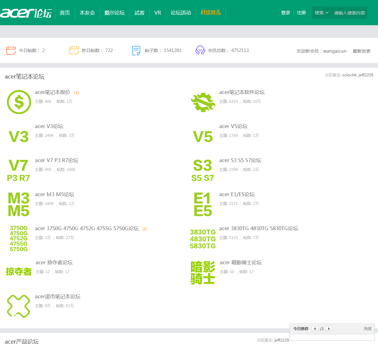Click the 3750G 4750G series forum icon
378x344 pixels.
tap(19, 238)
